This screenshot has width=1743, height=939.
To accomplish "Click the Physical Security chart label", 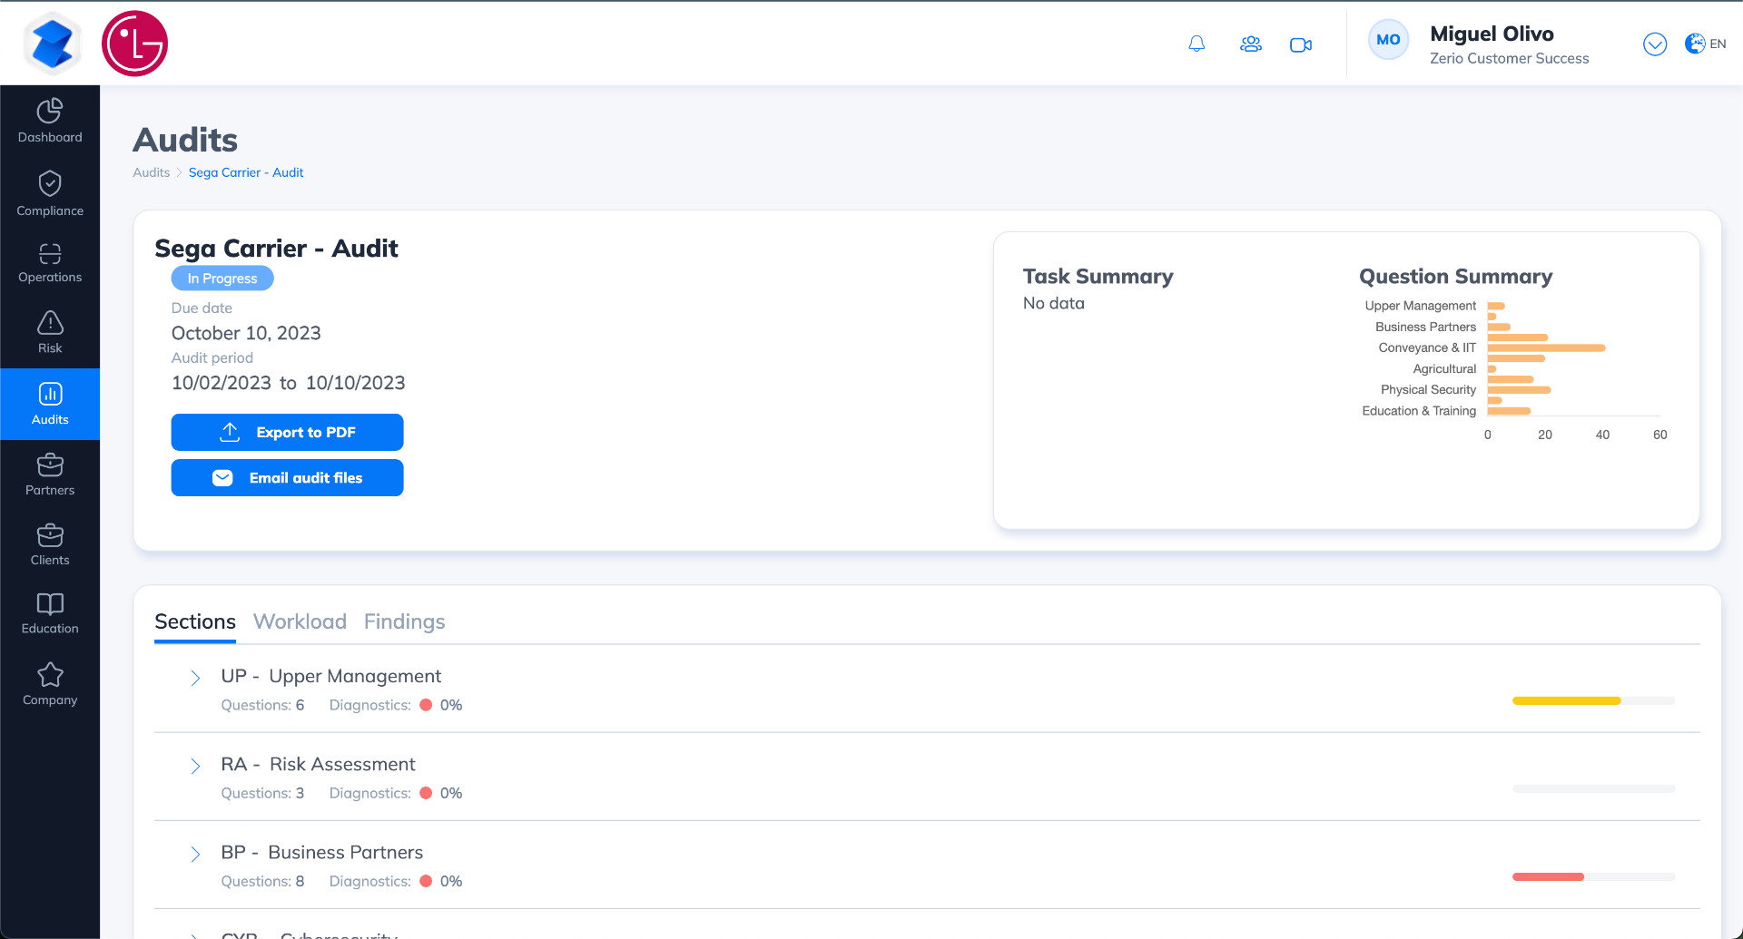I will coord(1428,389).
